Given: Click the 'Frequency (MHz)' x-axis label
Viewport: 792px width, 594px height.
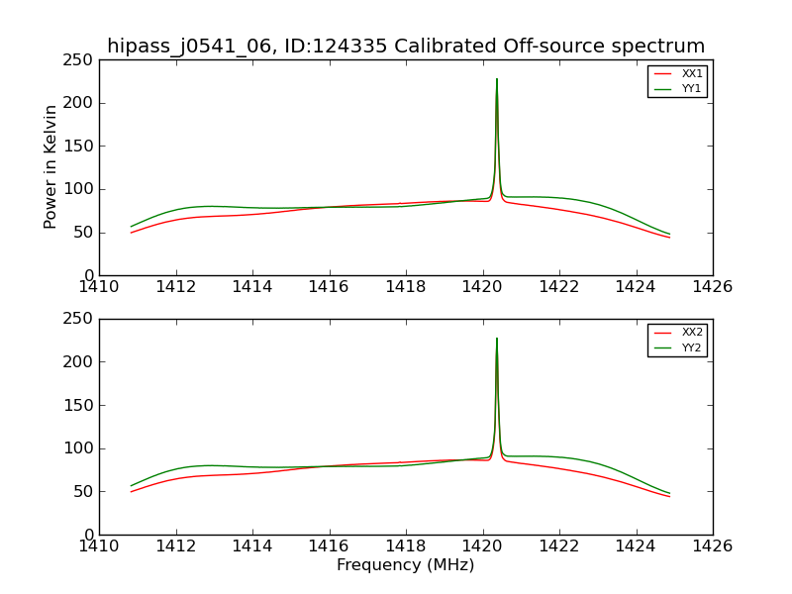Looking at the screenshot, I should pos(406,564).
